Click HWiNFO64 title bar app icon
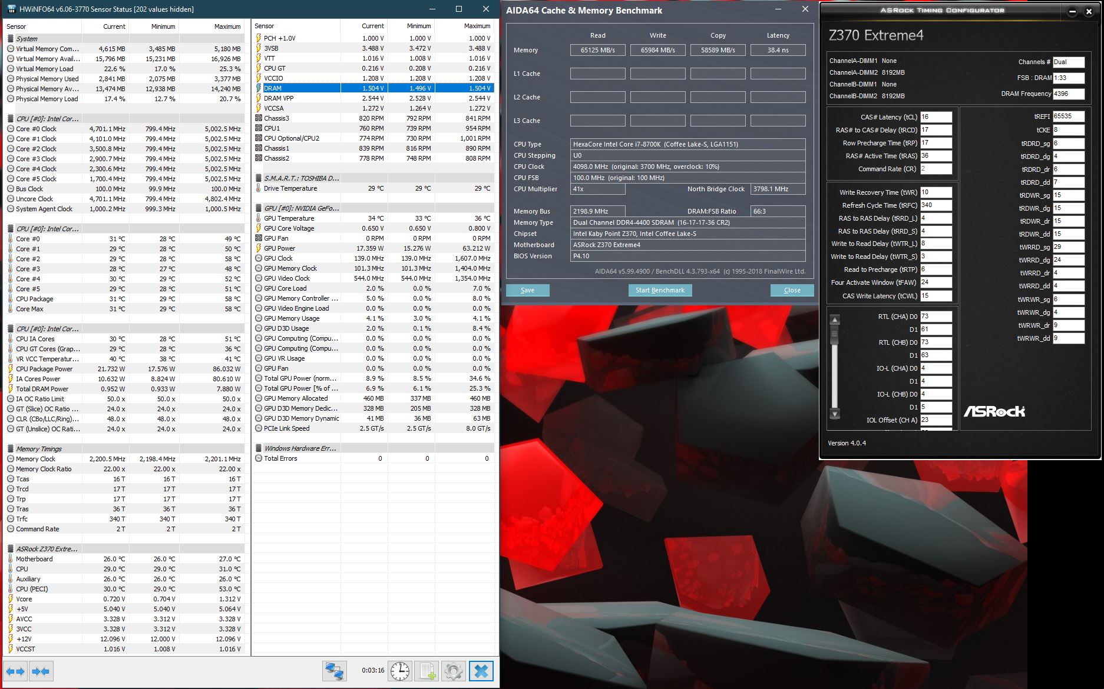 11,9
